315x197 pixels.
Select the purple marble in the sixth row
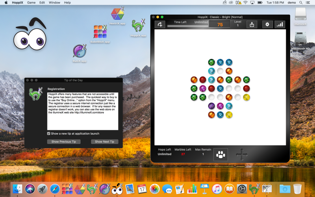click(x=211, y=106)
